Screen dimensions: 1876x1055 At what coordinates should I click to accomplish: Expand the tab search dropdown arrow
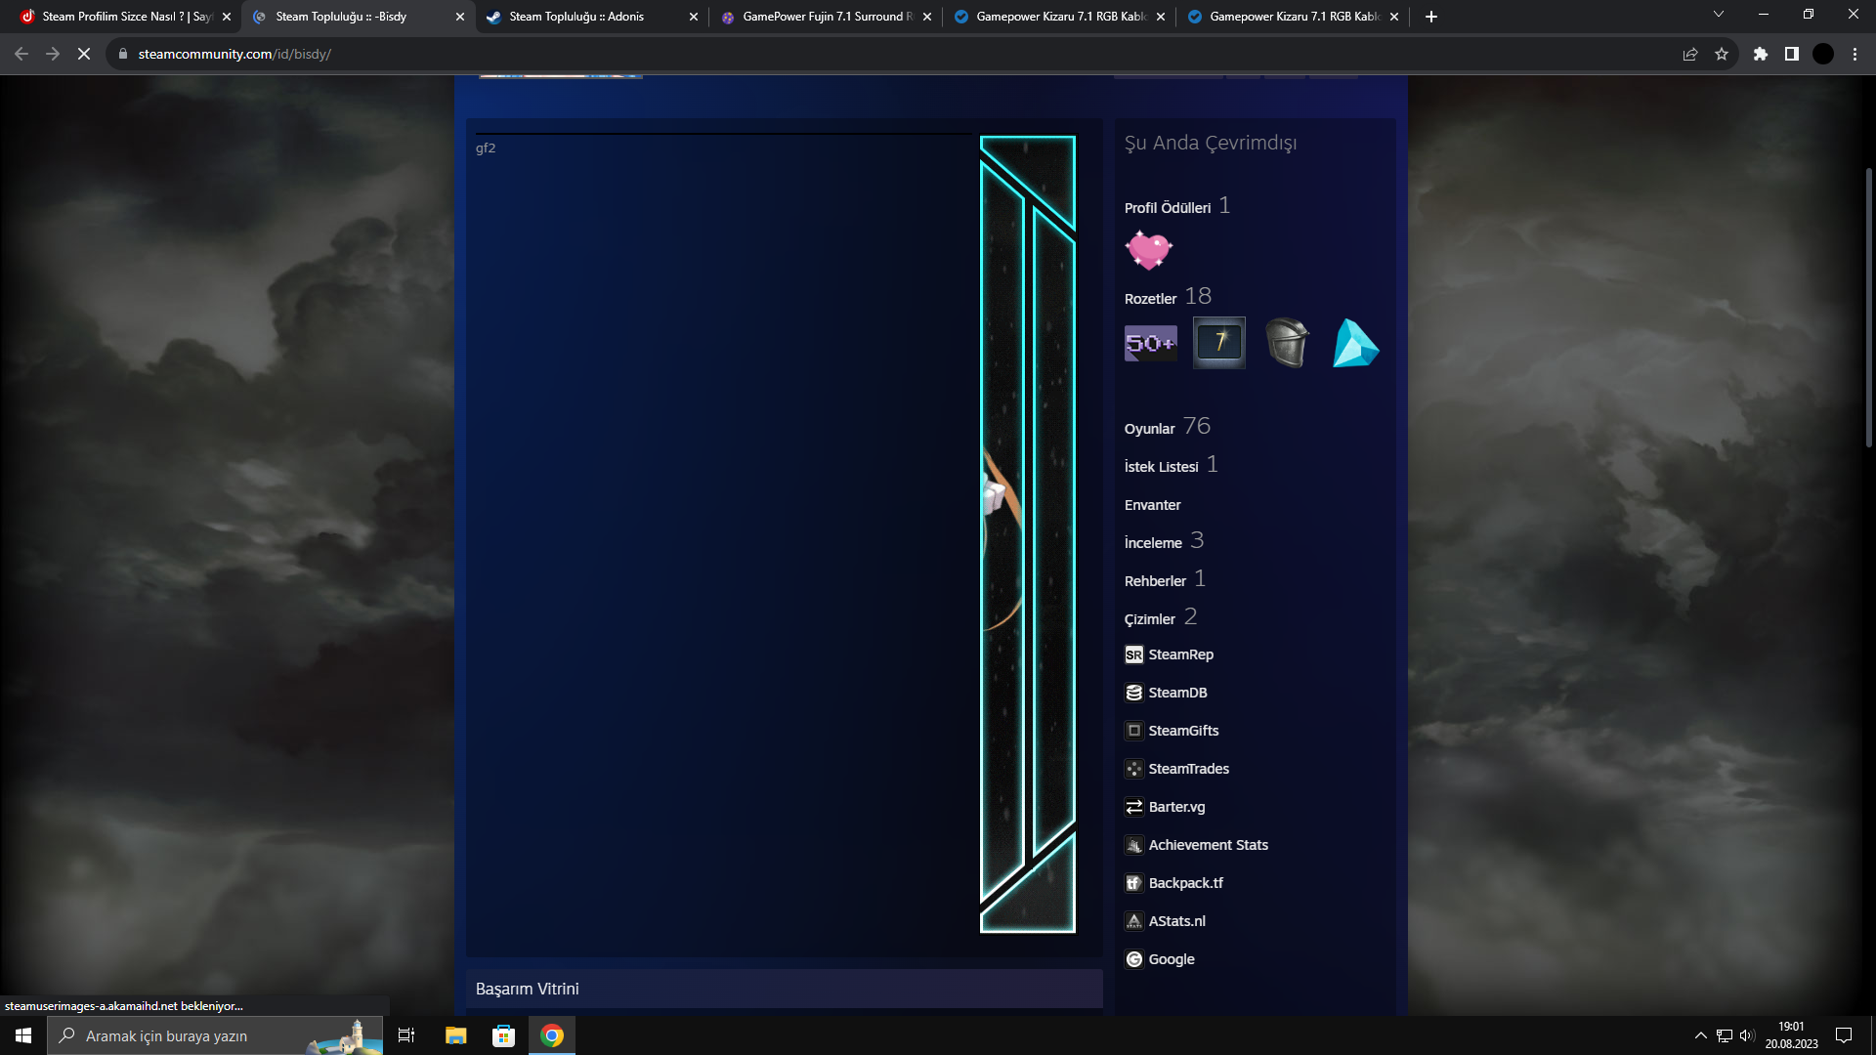click(1718, 15)
